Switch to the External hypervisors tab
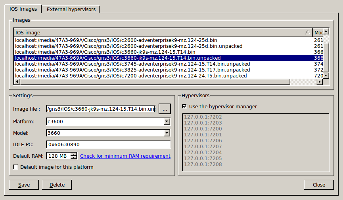This screenshot has height=200, width=343. click(x=71, y=9)
